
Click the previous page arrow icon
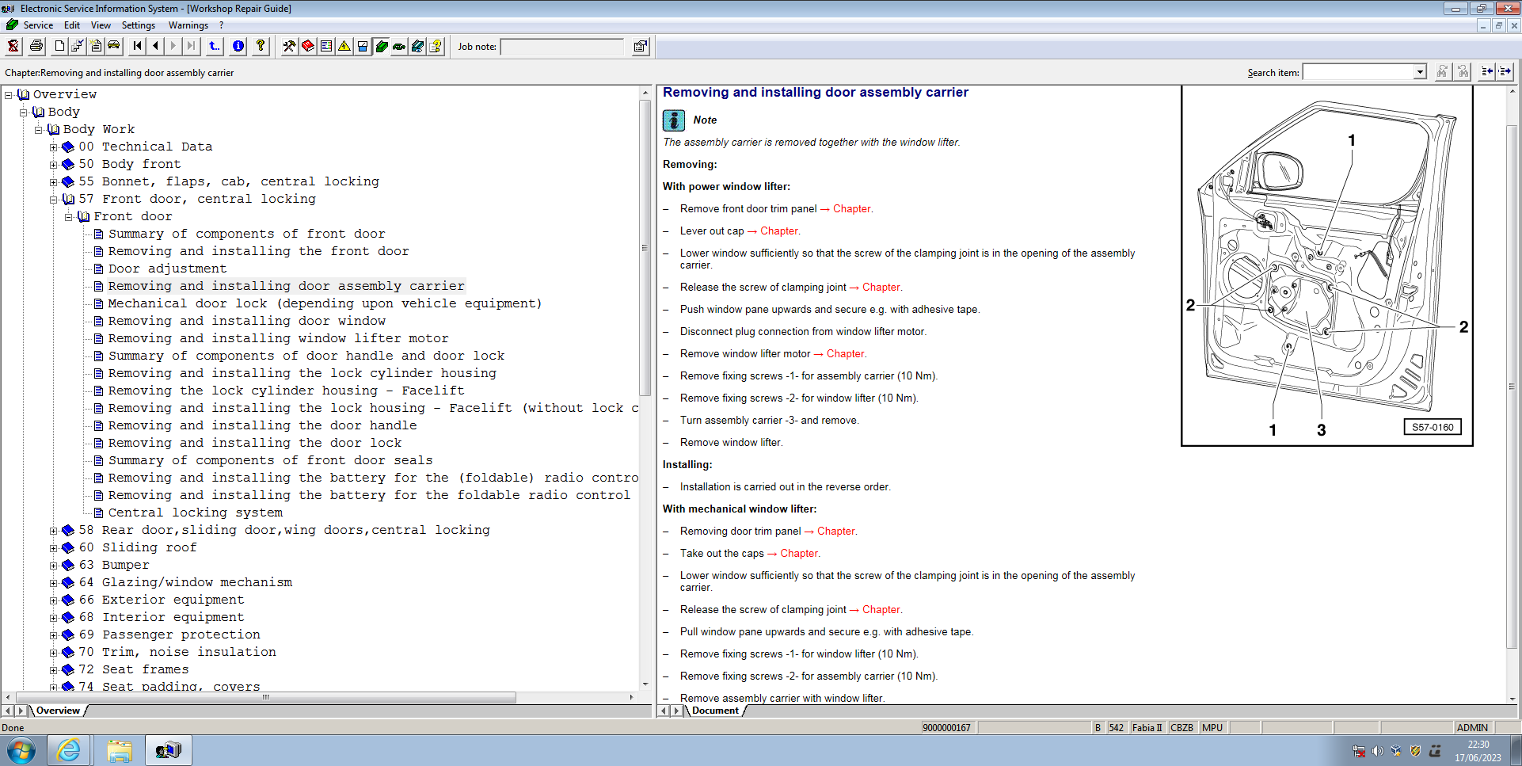coord(156,46)
